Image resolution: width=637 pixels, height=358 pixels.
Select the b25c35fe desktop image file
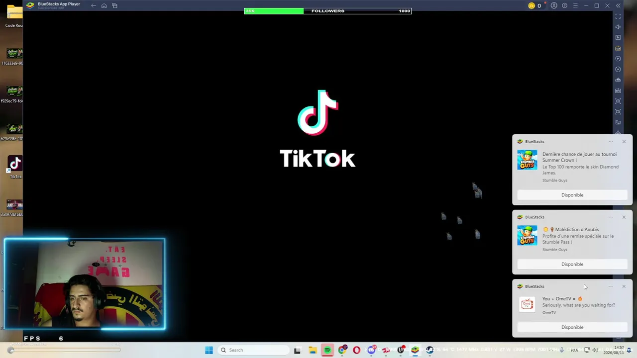[13, 132]
